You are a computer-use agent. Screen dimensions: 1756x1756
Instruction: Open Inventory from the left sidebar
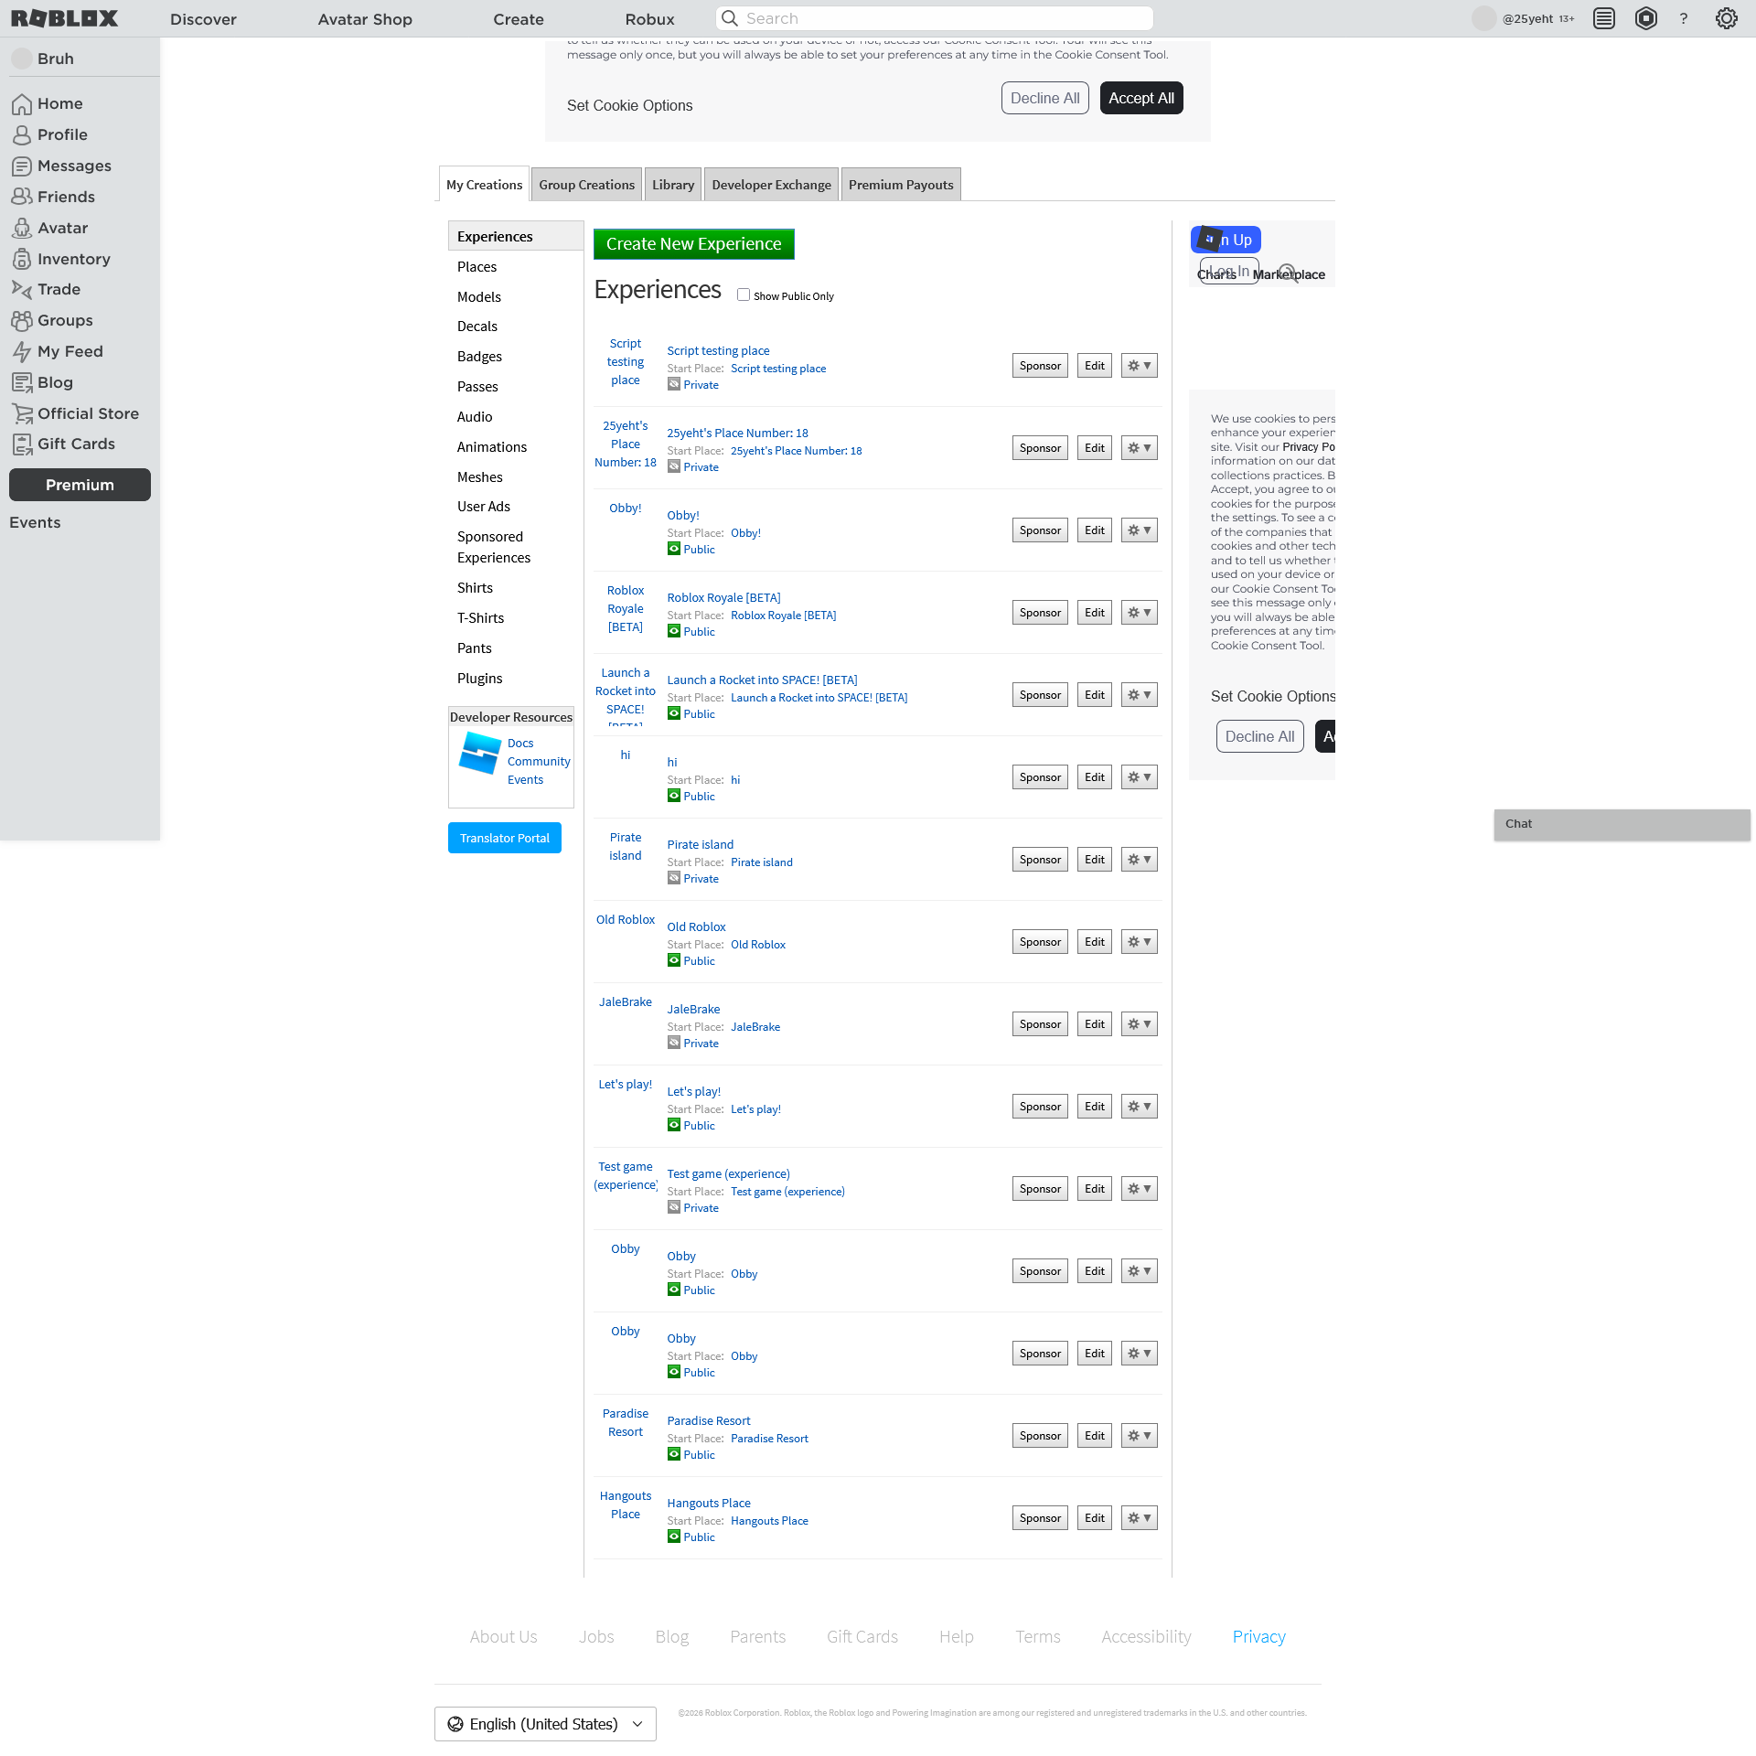[x=73, y=259]
